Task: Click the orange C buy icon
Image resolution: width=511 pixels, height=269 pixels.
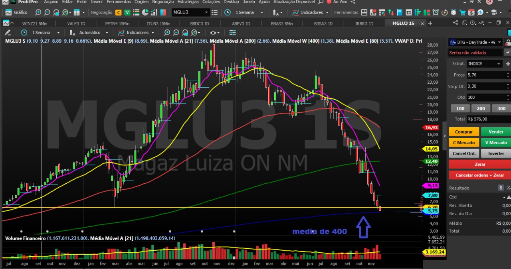Action: (x=118, y=12)
